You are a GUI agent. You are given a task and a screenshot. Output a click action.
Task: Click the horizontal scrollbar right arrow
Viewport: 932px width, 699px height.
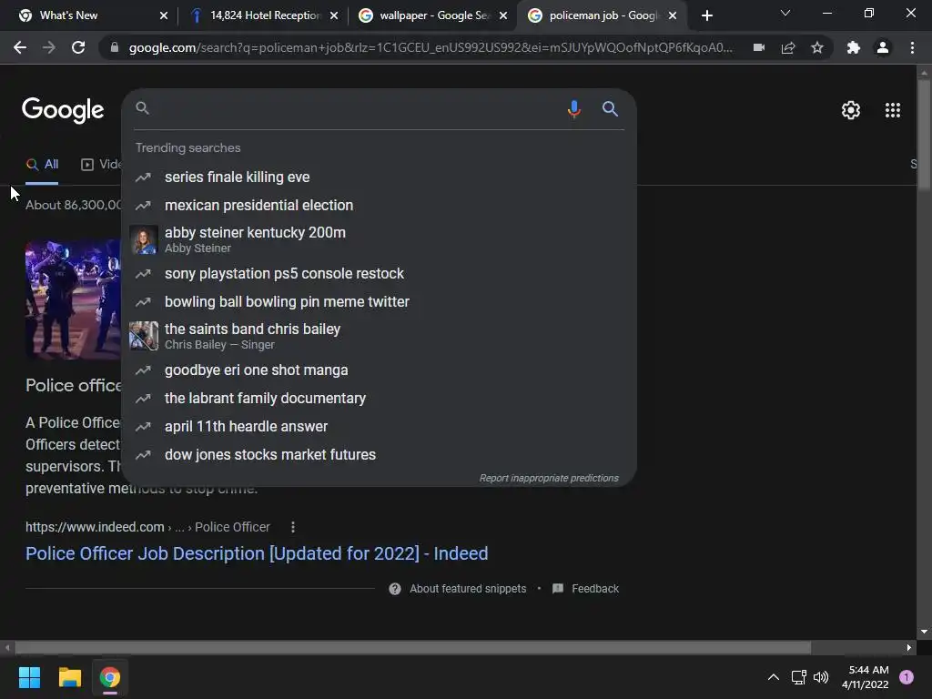coord(909,647)
